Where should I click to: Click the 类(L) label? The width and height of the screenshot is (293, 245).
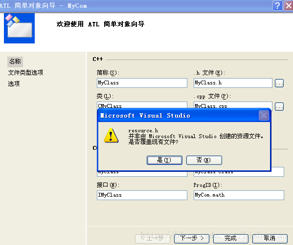pyautogui.click(x=105, y=96)
